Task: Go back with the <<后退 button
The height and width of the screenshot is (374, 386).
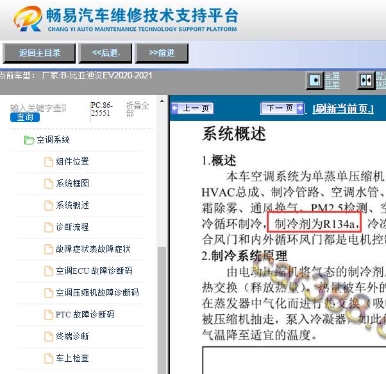Action: coord(105,53)
